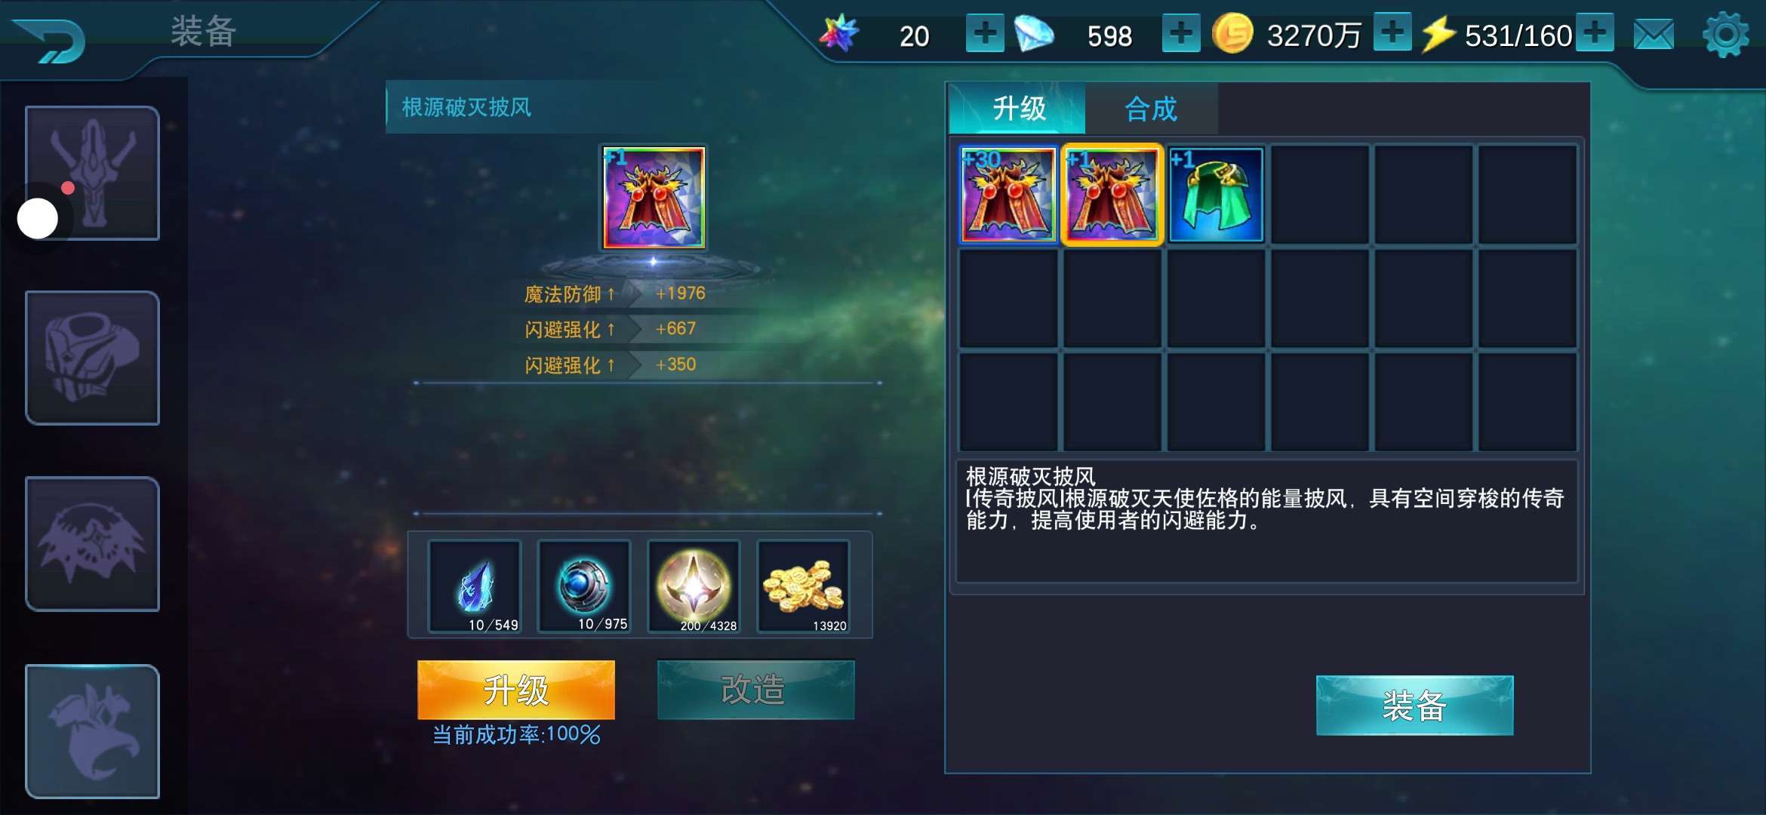
Task: Open the settings gear icon
Action: click(x=1725, y=35)
